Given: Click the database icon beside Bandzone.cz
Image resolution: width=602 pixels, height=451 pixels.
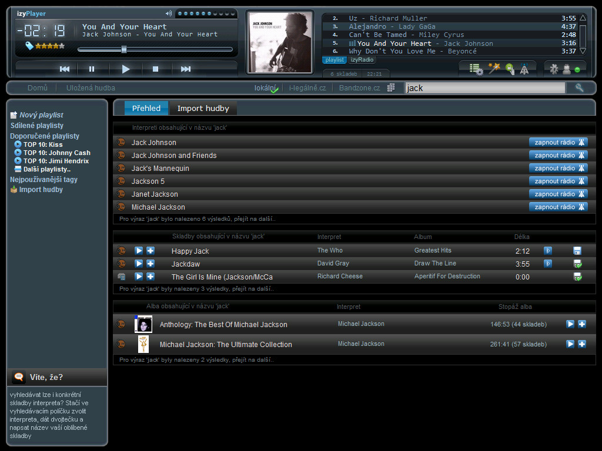Looking at the screenshot, I should [391, 88].
